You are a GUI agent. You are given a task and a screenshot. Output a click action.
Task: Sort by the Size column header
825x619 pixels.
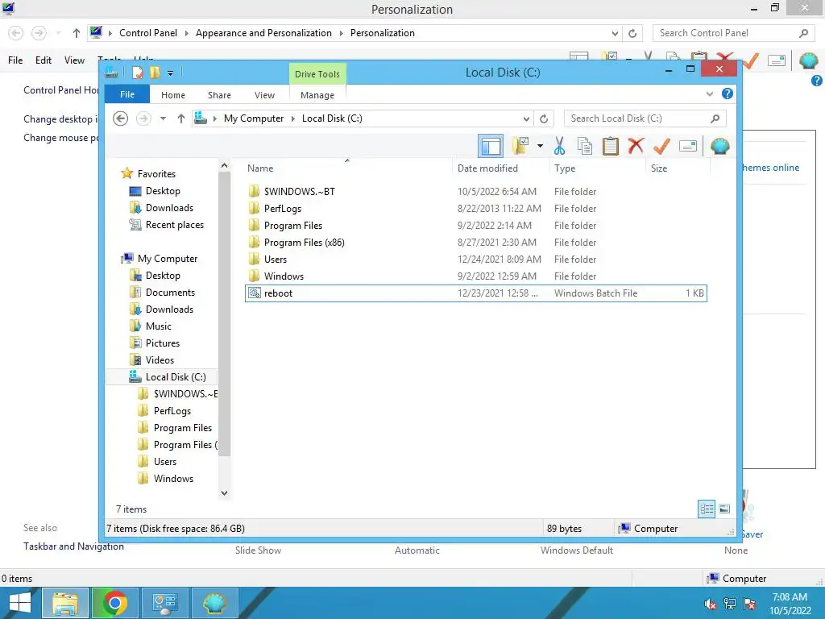pos(678,168)
